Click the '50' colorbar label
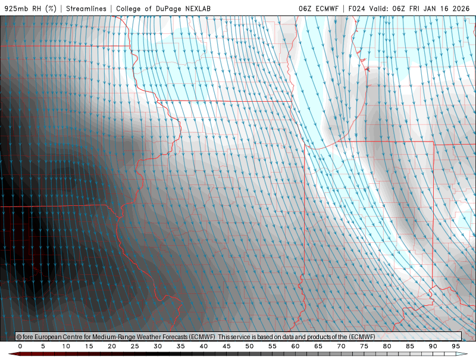The width and height of the screenshot is (476, 357). pyautogui.click(x=249, y=346)
